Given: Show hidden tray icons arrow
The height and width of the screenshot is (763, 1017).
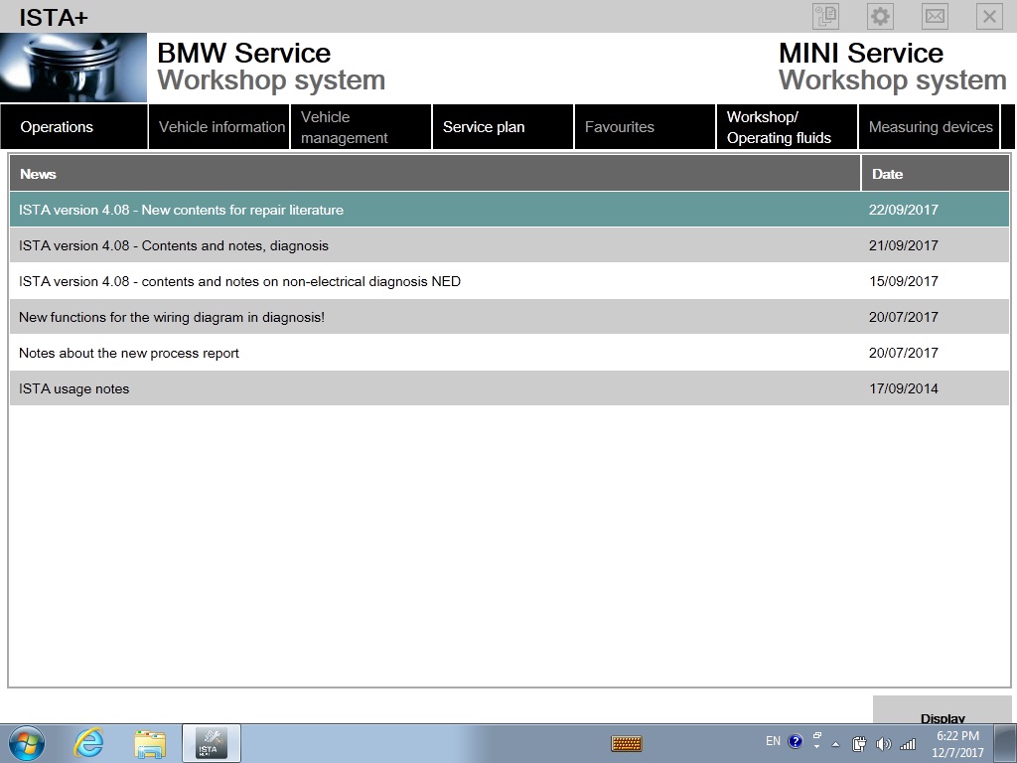Looking at the screenshot, I should 835,744.
